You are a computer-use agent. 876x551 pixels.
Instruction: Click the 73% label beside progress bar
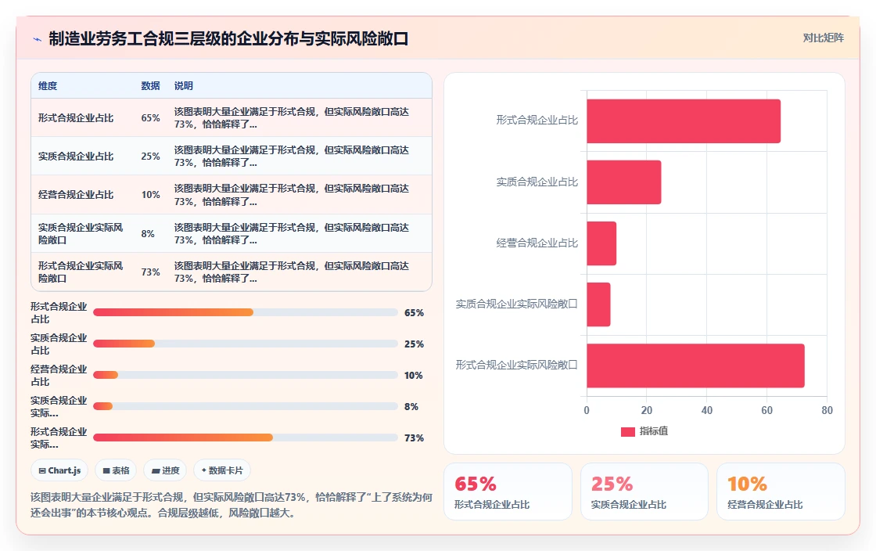[x=414, y=438]
